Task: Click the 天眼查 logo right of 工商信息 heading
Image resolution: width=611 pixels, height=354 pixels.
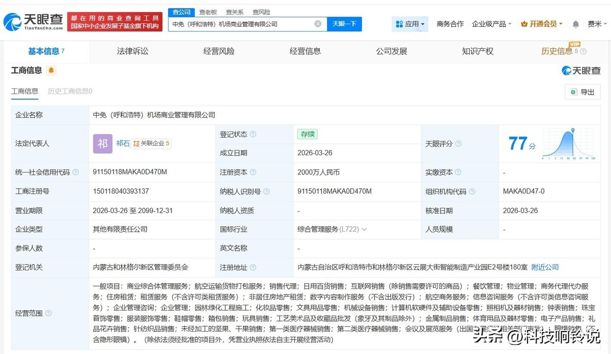Action: [x=581, y=71]
